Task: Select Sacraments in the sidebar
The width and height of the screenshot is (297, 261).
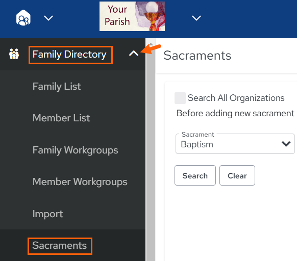Action: click(x=59, y=246)
